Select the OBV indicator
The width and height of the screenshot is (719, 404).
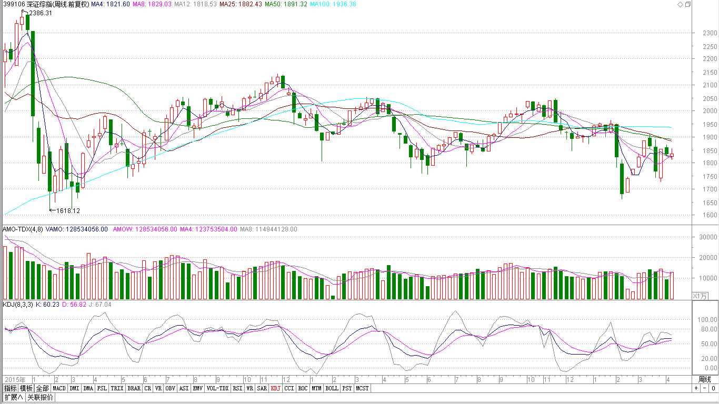click(170, 388)
